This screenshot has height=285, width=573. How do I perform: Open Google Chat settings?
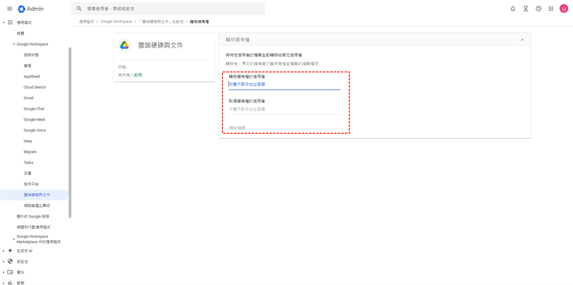click(x=34, y=109)
